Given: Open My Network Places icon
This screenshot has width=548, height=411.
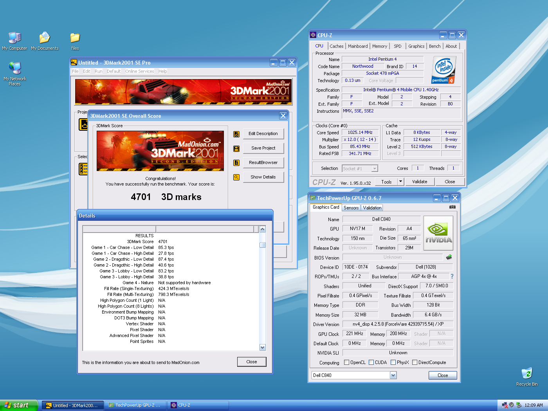Looking at the screenshot, I should pyautogui.click(x=14, y=74).
